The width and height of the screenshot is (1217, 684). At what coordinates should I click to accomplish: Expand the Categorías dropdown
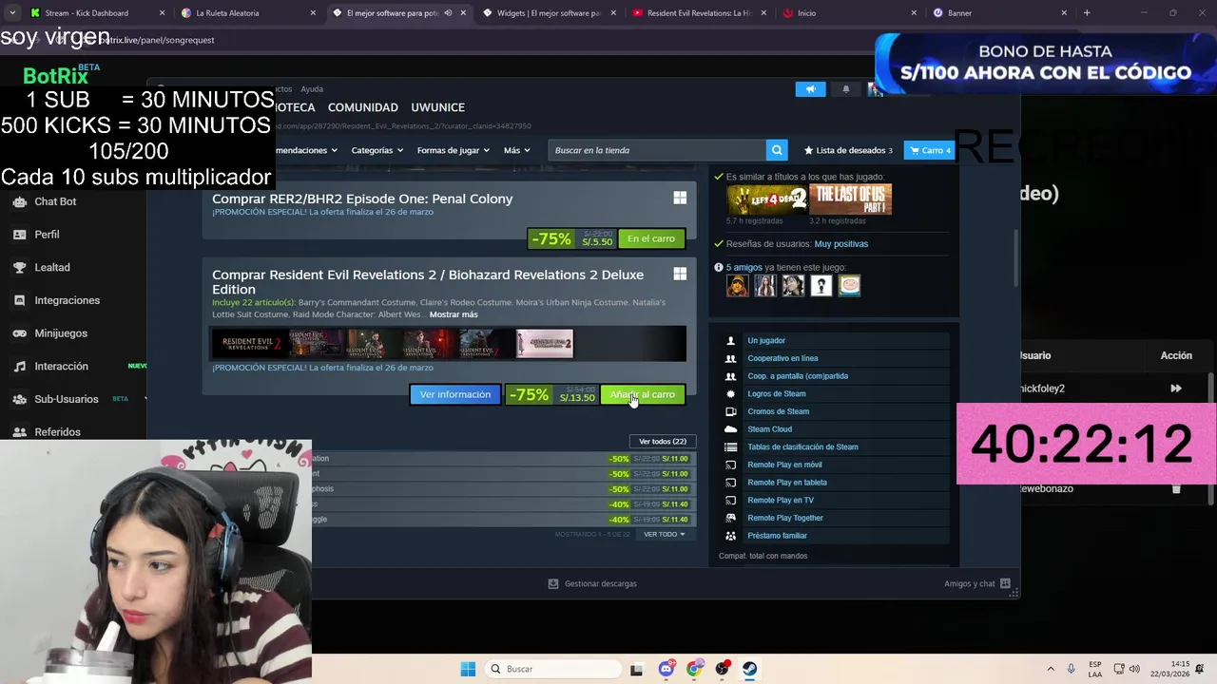pyautogui.click(x=377, y=150)
